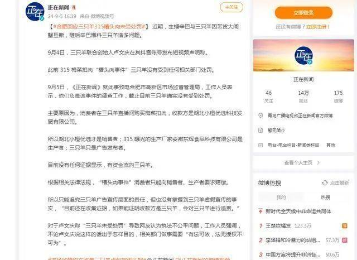
Task: Click the category icon beside 电台-电台栏目
Action: tap(260, 145)
